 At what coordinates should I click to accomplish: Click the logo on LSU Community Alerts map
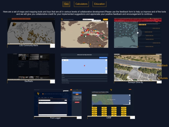[14, 24]
